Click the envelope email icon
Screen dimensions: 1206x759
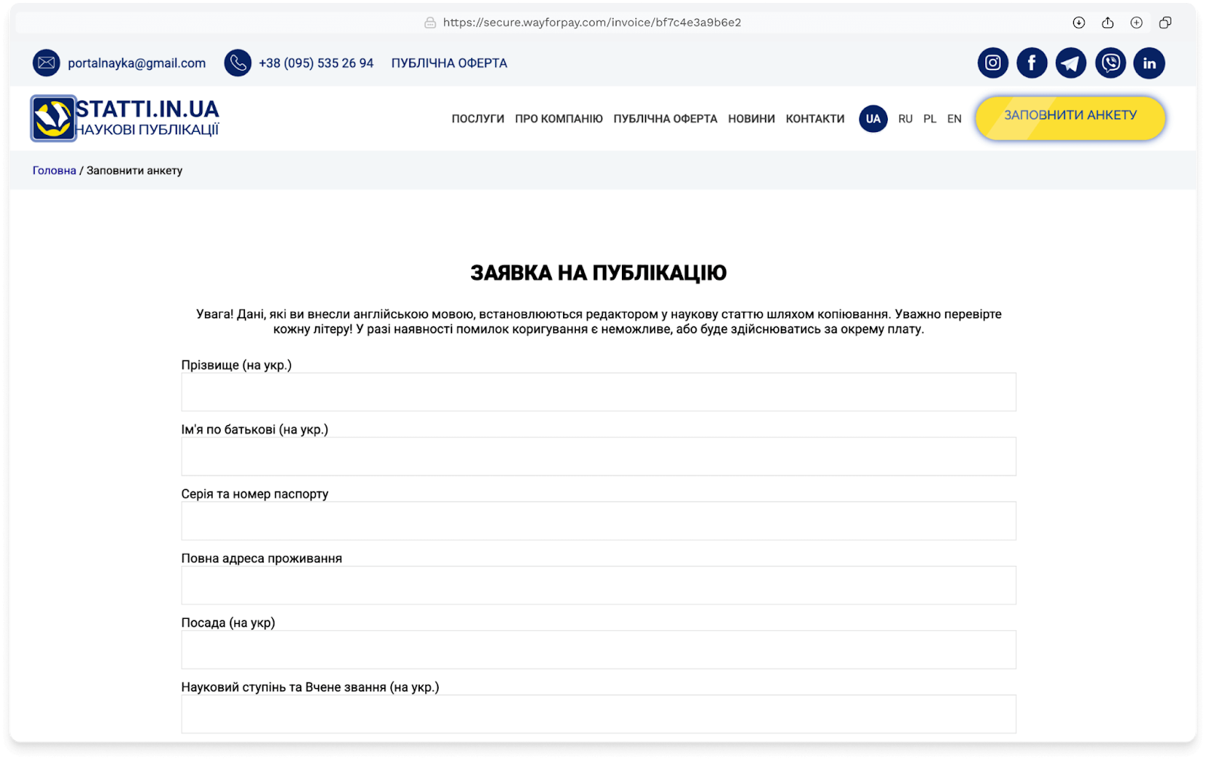[x=46, y=63]
